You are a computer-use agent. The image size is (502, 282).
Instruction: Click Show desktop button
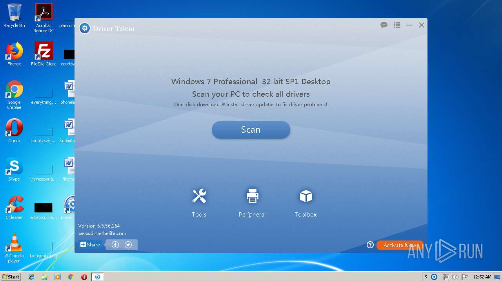[x=498, y=277]
